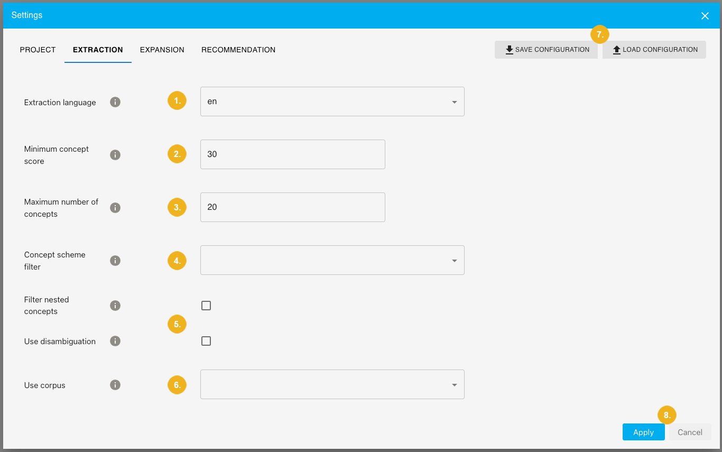Open info tooltip for Maximum number of concepts
The height and width of the screenshot is (452, 722).
click(115, 207)
